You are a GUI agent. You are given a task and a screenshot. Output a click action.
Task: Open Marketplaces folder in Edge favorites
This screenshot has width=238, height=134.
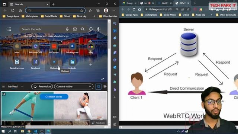click(x=30, y=16)
